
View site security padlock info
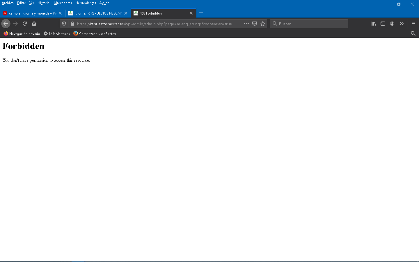(72, 24)
